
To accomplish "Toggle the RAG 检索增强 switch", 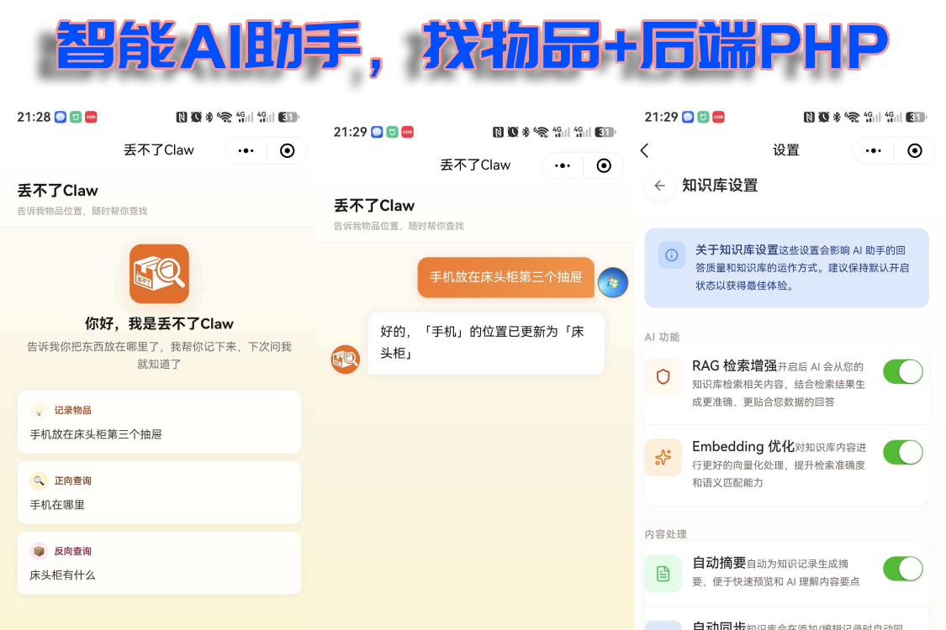I will click(903, 372).
